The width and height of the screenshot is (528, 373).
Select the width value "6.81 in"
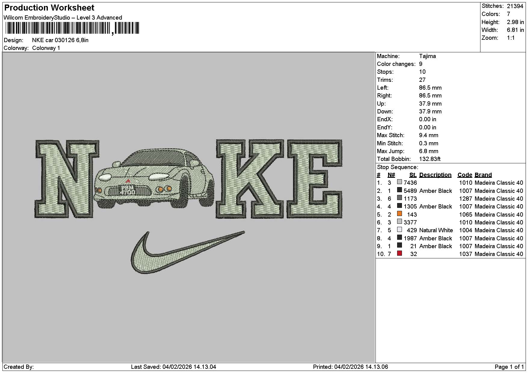click(515, 30)
